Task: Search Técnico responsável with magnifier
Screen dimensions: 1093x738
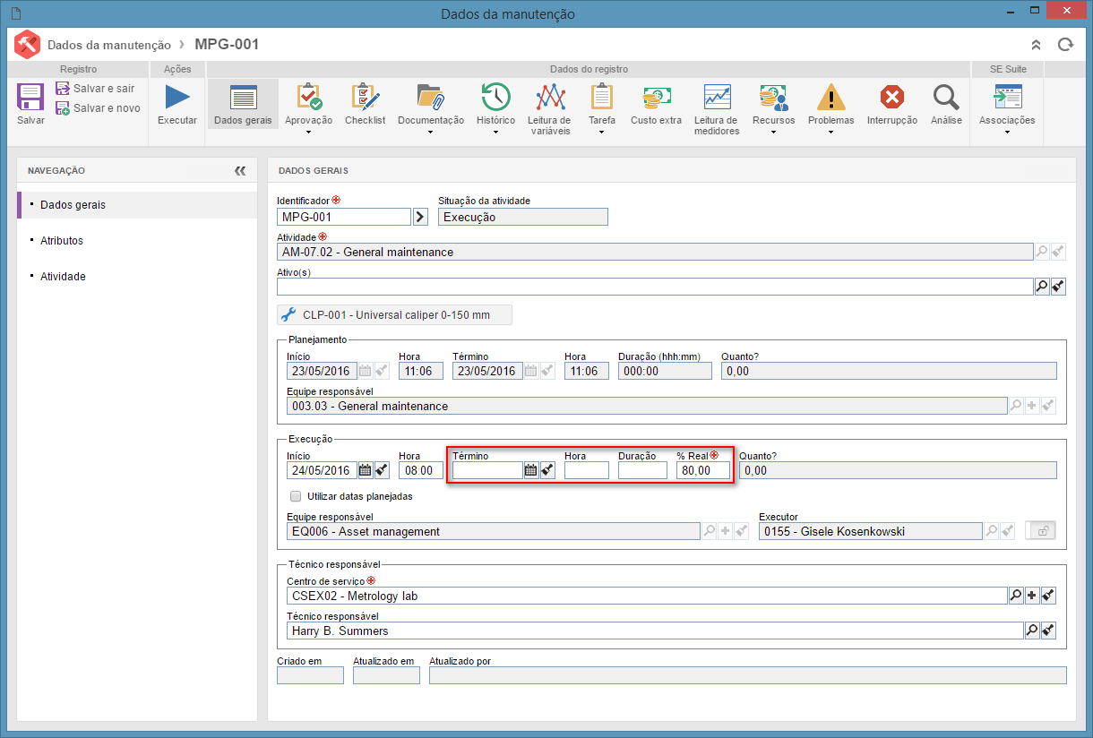Action: tap(1032, 631)
